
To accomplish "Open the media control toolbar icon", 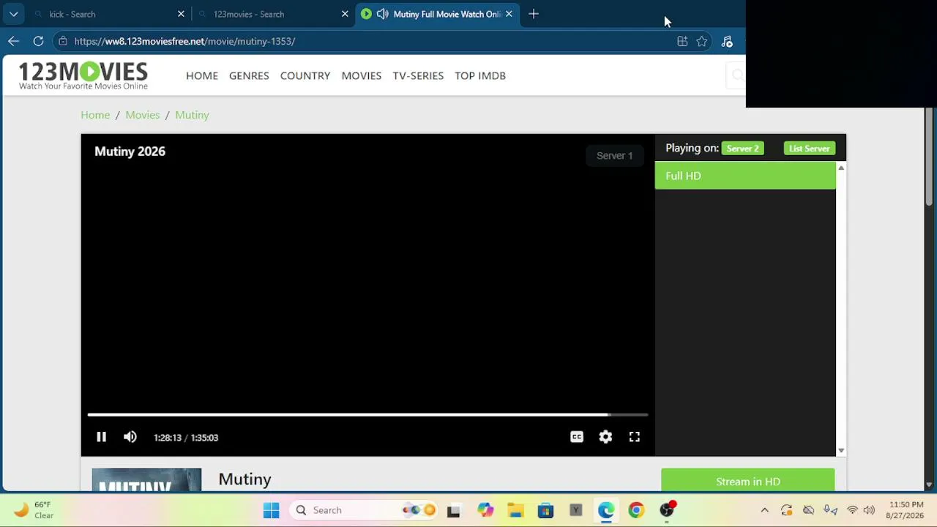I will tap(727, 41).
